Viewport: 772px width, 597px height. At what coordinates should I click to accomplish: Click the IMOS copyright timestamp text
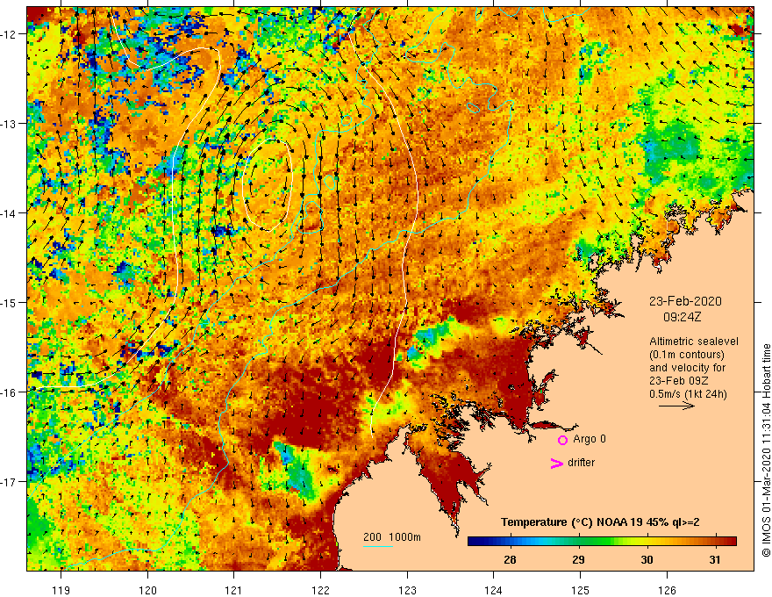766,451
